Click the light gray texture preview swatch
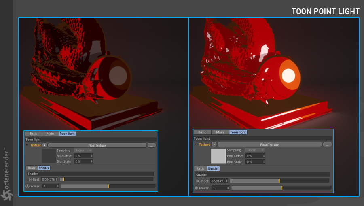Viewport: 364px width, 206px height. pos(218,156)
